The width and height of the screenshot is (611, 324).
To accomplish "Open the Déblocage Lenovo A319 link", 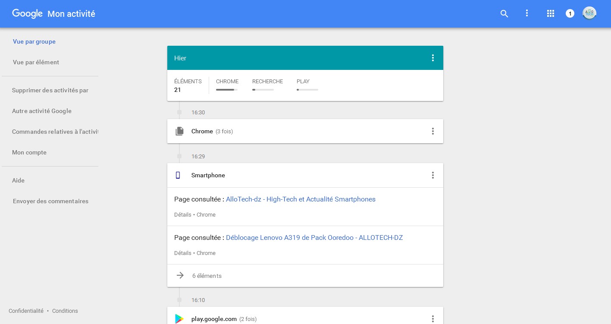I will 314,238.
